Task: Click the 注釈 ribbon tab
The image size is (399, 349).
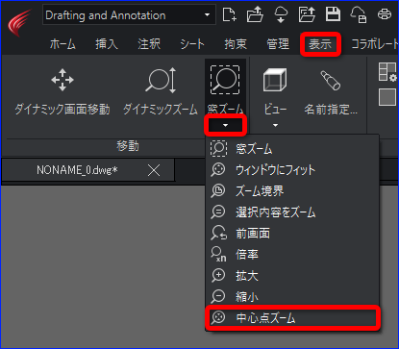Action: click(x=149, y=44)
